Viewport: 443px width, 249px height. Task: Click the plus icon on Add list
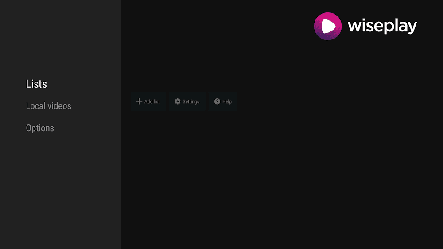[x=139, y=101]
